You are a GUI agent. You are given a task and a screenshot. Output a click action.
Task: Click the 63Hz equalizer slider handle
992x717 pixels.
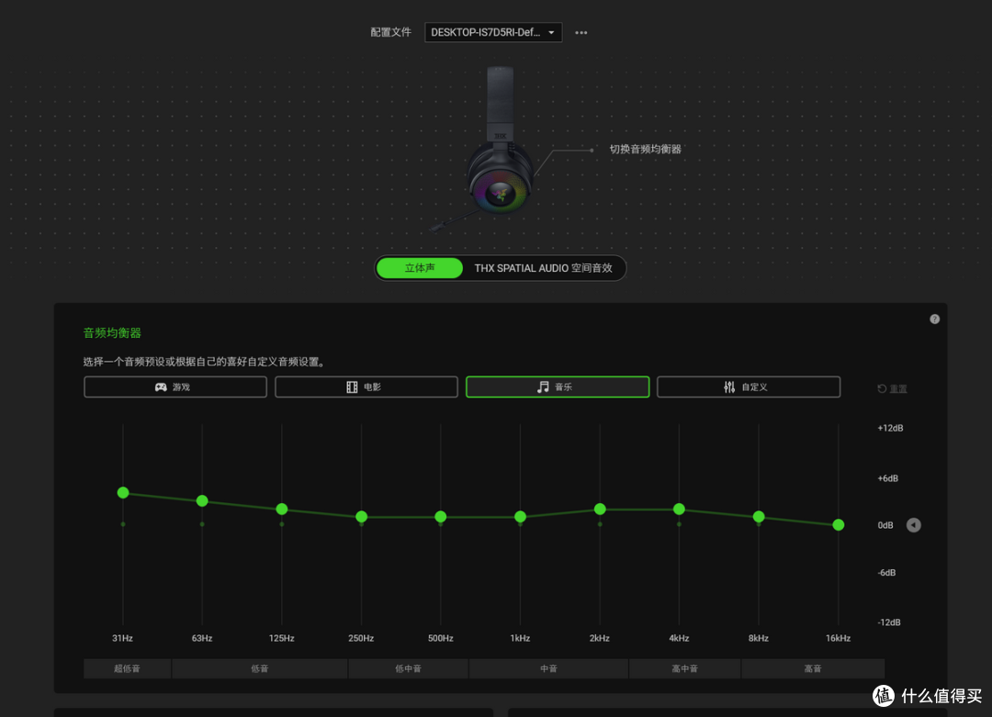[202, 500]
